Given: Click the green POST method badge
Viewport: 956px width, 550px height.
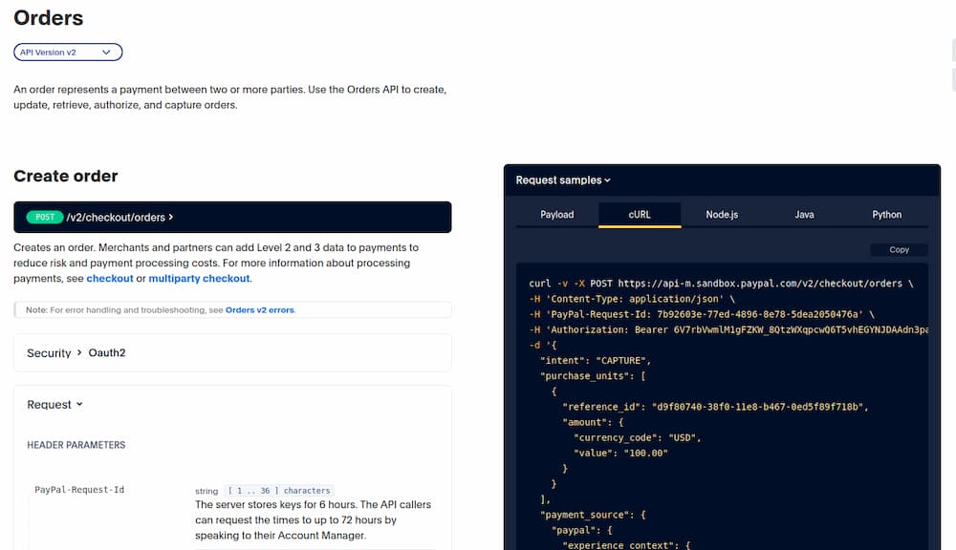Looking at the screenshot, I should (45, 217).
